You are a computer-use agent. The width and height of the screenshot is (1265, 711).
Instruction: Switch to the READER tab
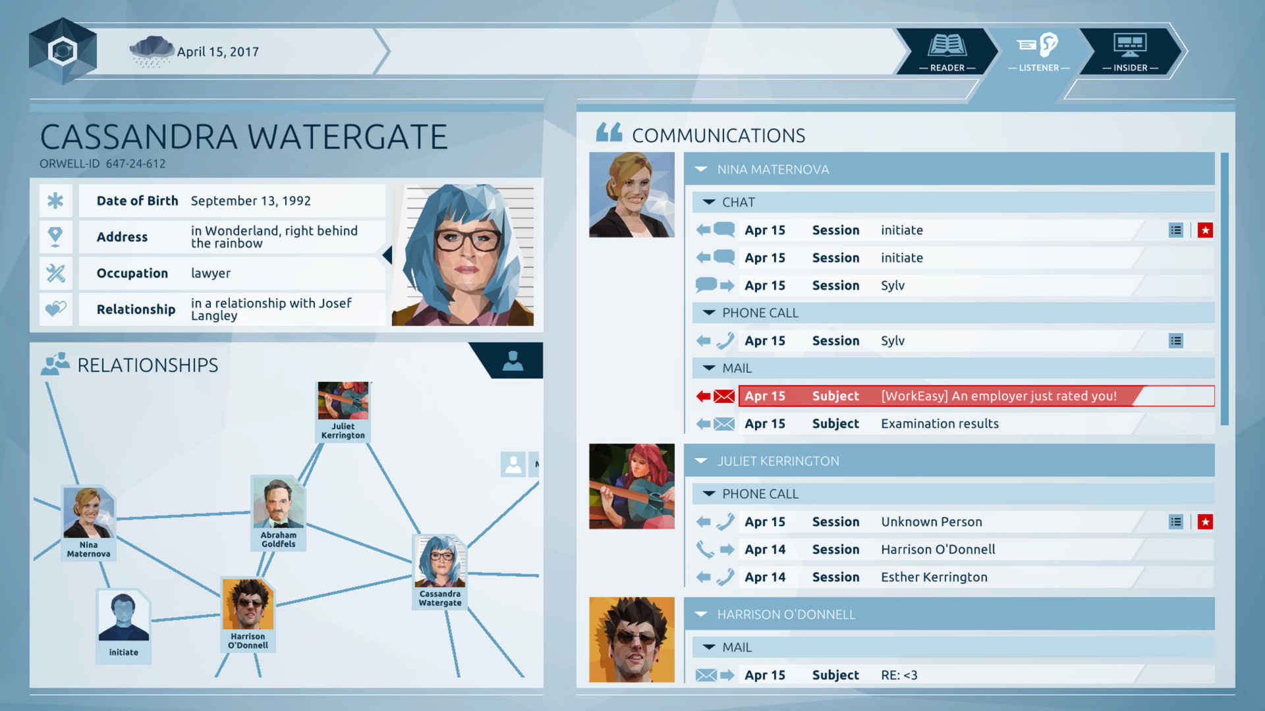(x=947, y=53)
